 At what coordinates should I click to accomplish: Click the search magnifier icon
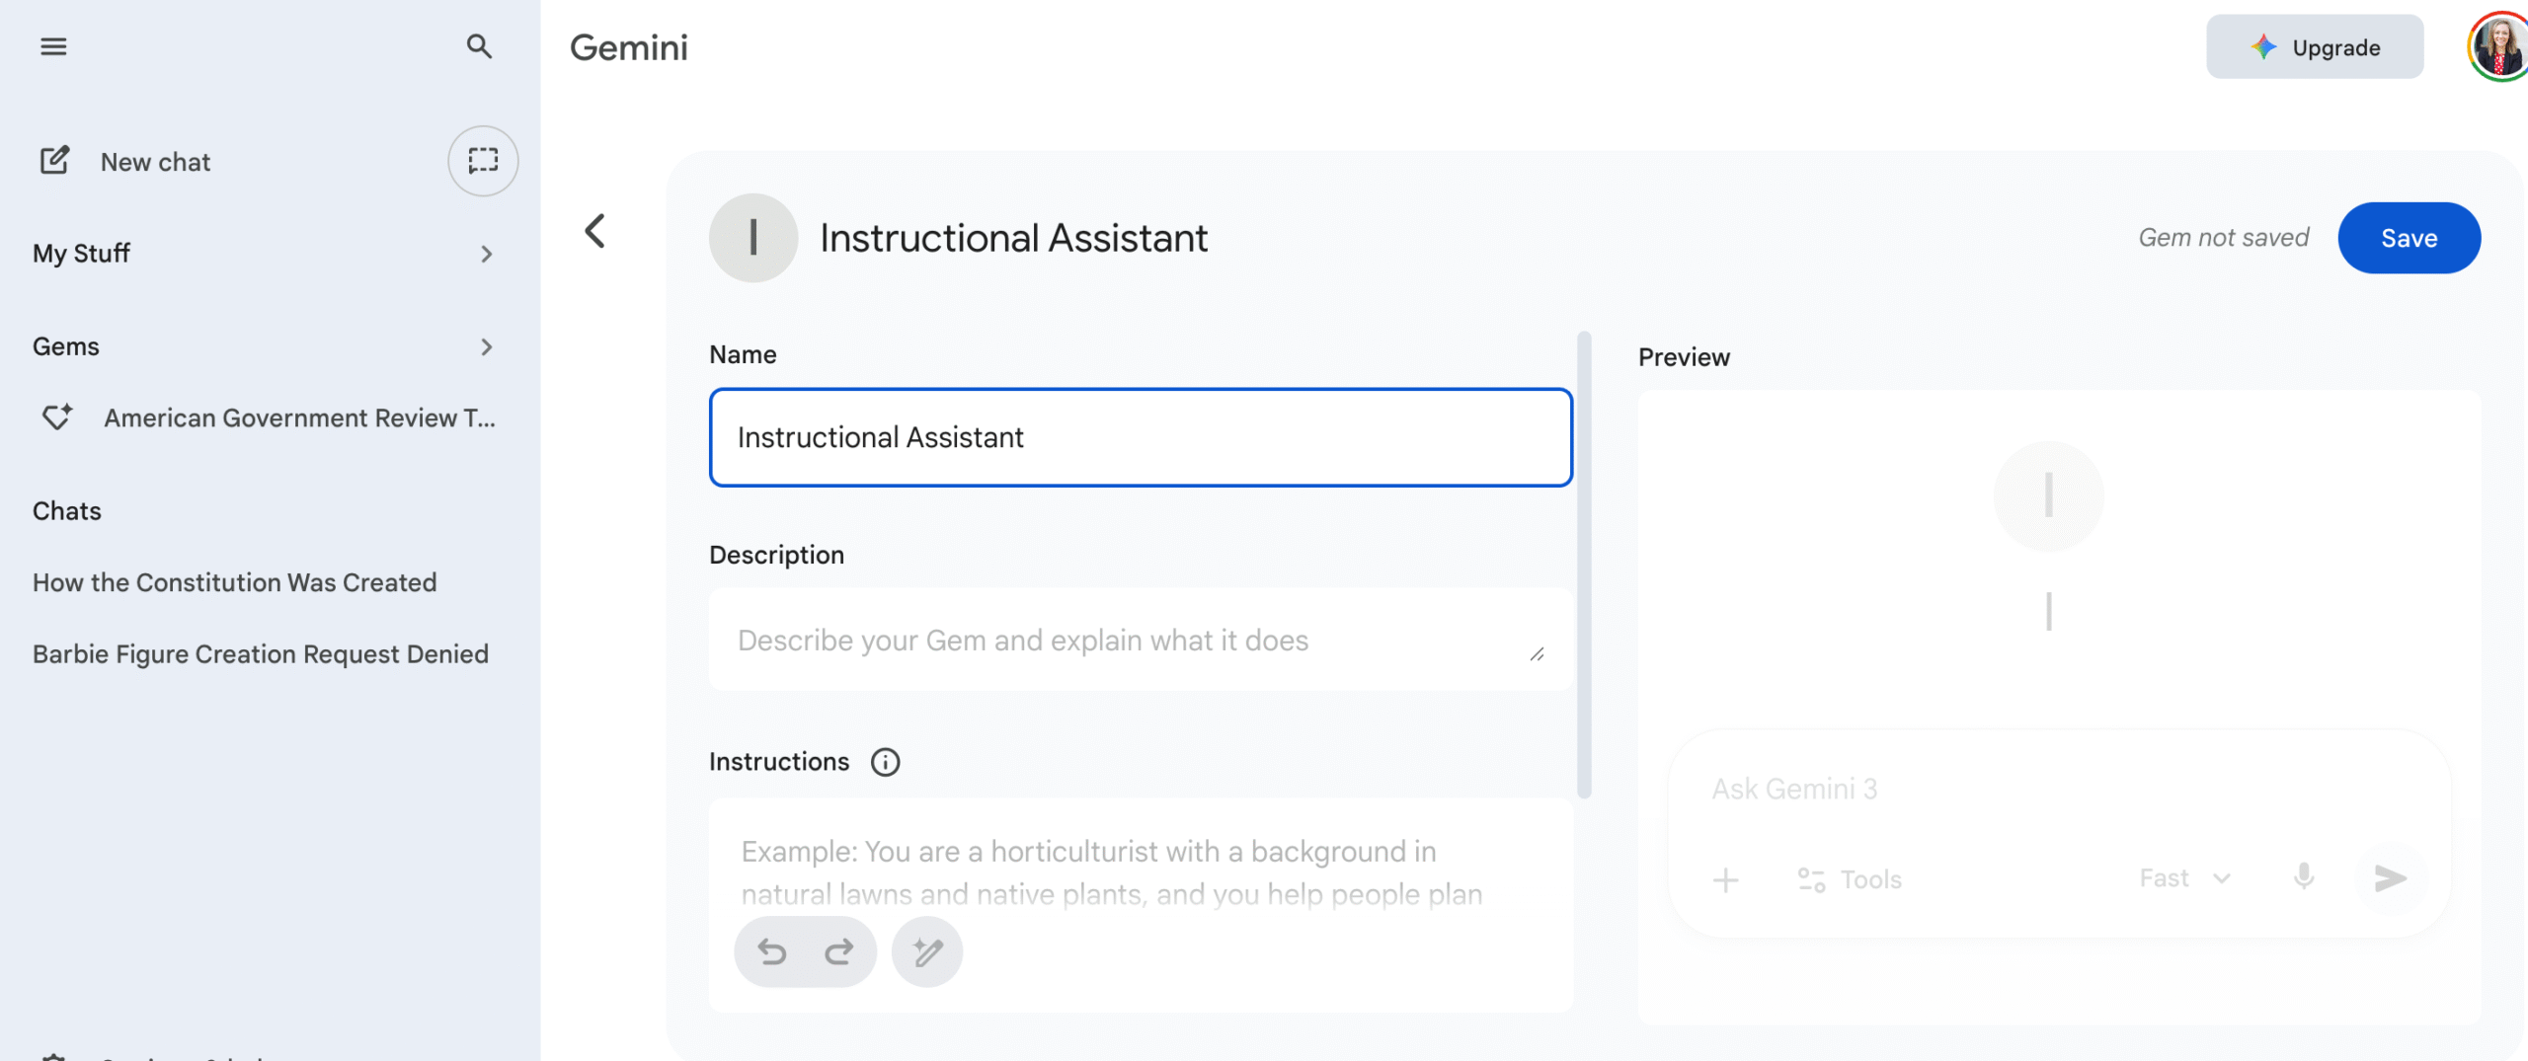(479, 46)
